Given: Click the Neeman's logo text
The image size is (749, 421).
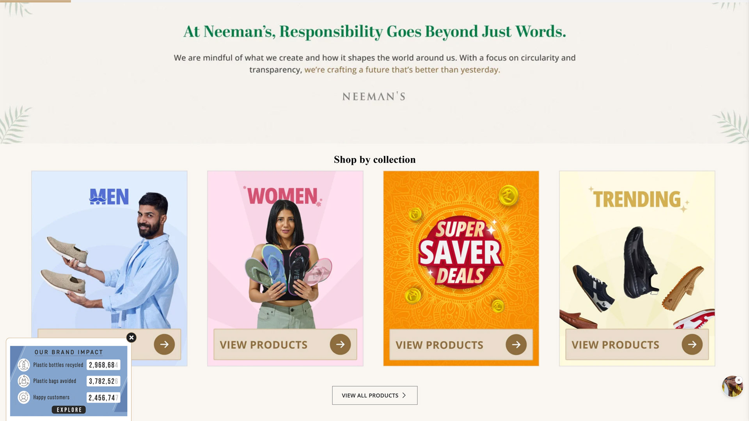Looking at the screenshot, I should (374, 97).
